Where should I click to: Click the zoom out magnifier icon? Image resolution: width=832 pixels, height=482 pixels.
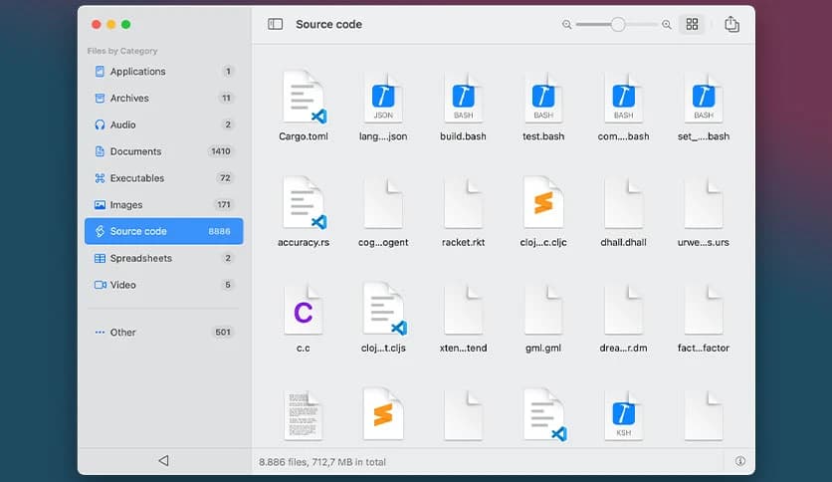click(566, 25)
